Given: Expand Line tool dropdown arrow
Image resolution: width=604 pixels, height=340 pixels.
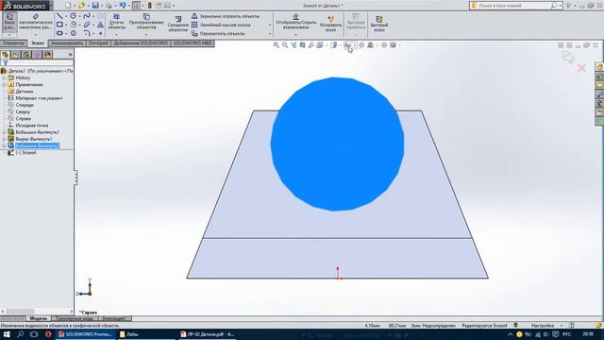Looking at the screenshot, I should [66, 16].
